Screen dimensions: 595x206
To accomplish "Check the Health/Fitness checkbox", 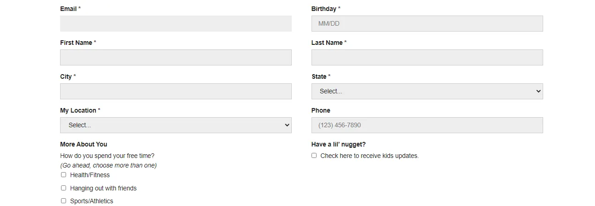I will click(64, 175).
